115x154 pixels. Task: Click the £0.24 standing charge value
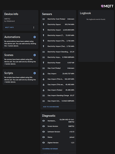pos(72,52)
